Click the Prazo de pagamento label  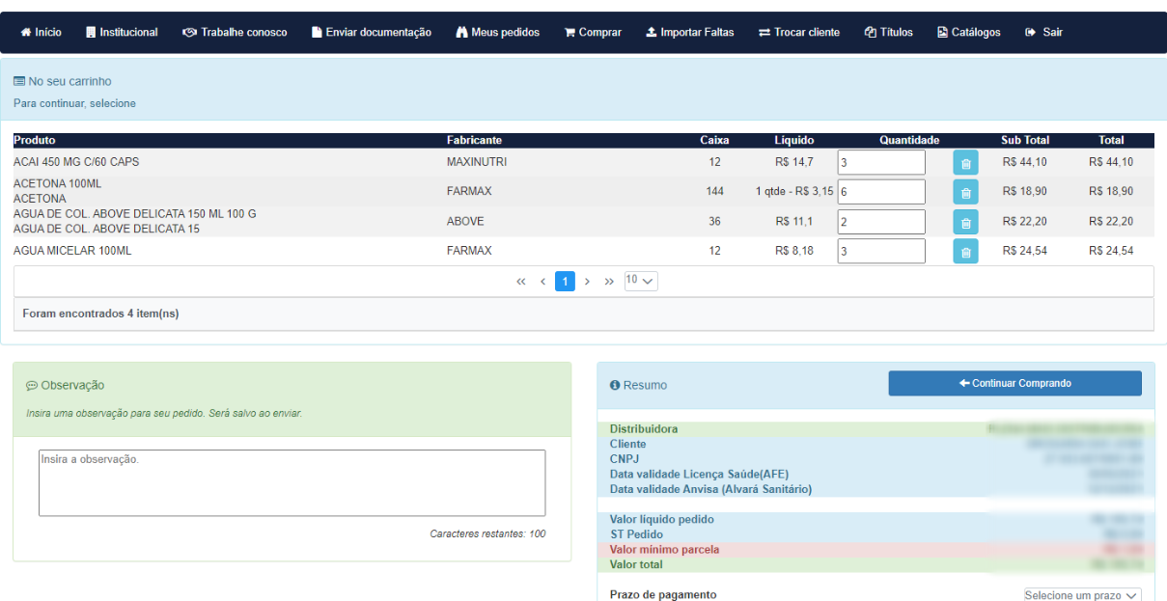[x=663, y=595]
